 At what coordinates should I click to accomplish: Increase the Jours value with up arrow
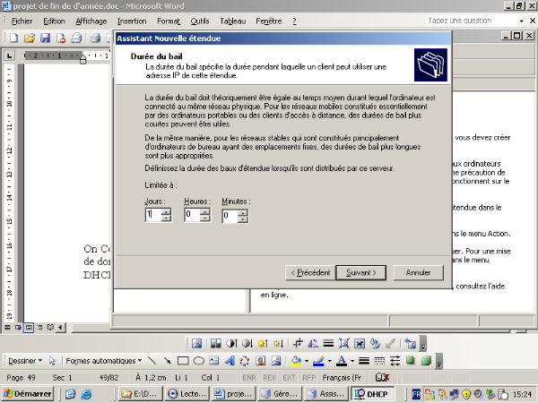pyautogui.click(x=166, y=211)
